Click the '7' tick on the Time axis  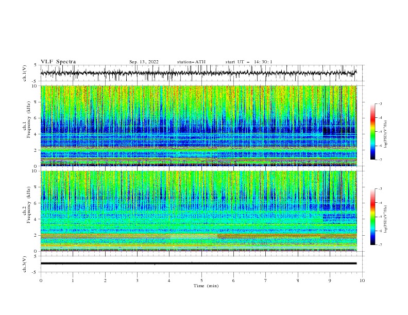coord(266,281)
